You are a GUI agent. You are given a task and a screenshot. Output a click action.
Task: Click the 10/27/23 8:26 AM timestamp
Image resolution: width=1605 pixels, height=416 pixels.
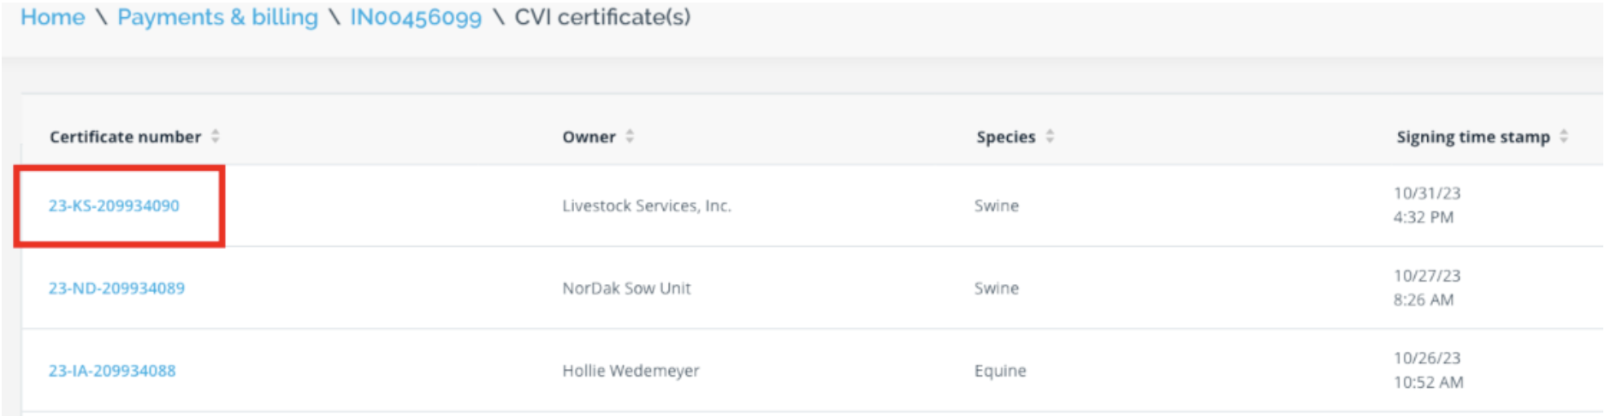(1427, 288)
